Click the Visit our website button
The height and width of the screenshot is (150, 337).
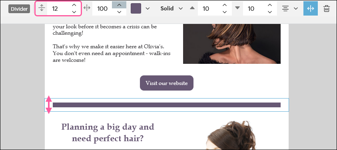tap(167, 83)
